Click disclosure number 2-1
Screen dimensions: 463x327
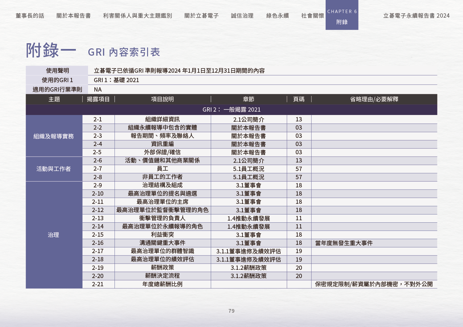[x=98, y=119]
